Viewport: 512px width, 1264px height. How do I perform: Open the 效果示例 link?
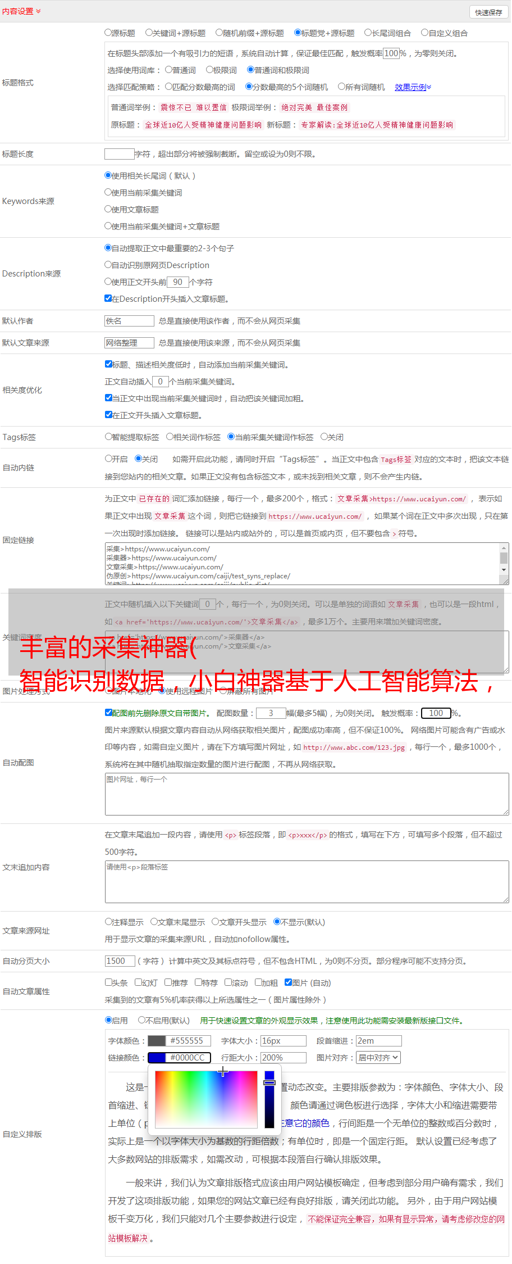[x=413, y=87]
